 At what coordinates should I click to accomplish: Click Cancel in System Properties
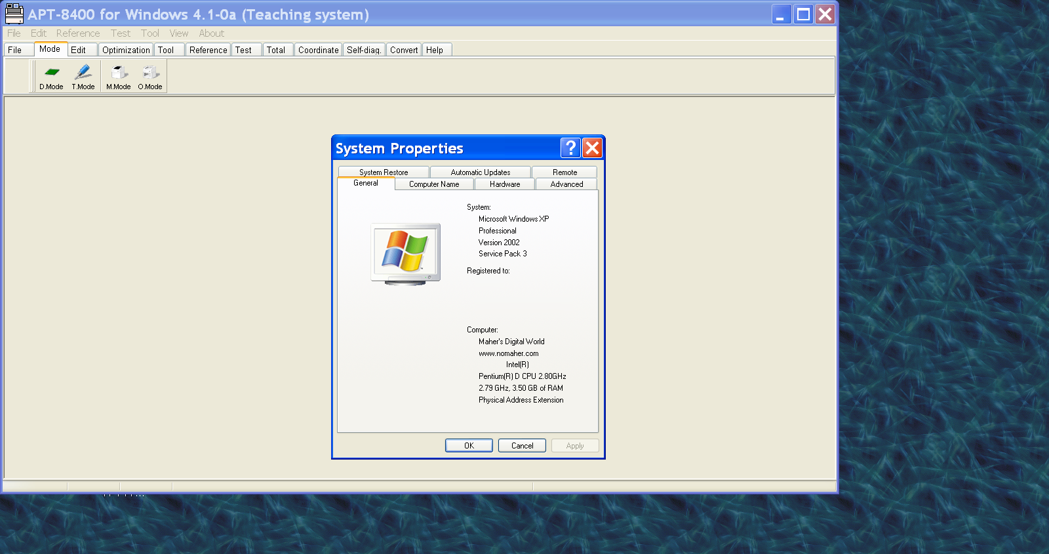pos(523,446)
